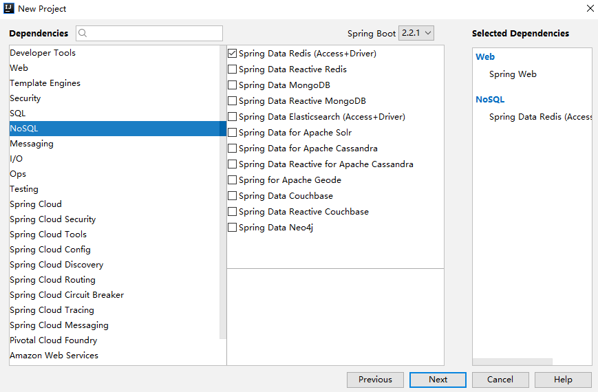Choose the Messaging category
Viewport: 598px width, 392px height.
coord(32,144)
